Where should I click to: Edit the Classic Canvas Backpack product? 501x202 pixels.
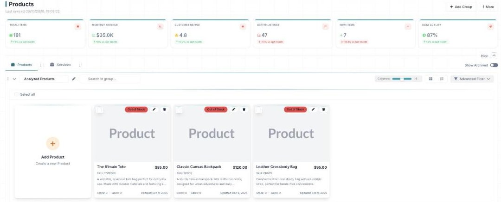[233, 109]
